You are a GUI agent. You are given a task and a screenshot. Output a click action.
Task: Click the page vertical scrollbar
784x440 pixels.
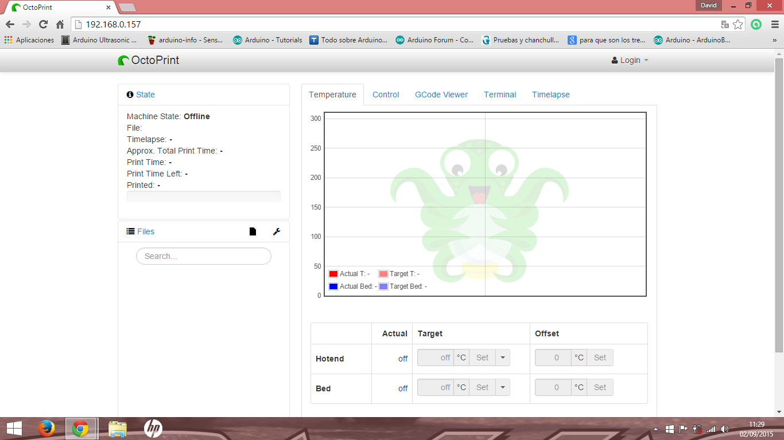[779, 205]
